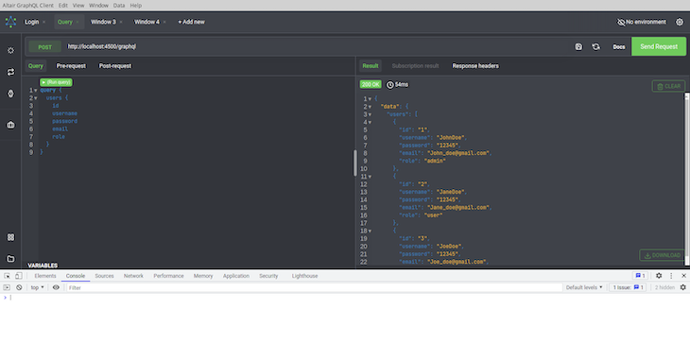The width and height of the screenshot is (690, 361).
Task: Click the result pane scrollbar
Action: (x=687, y=179)
